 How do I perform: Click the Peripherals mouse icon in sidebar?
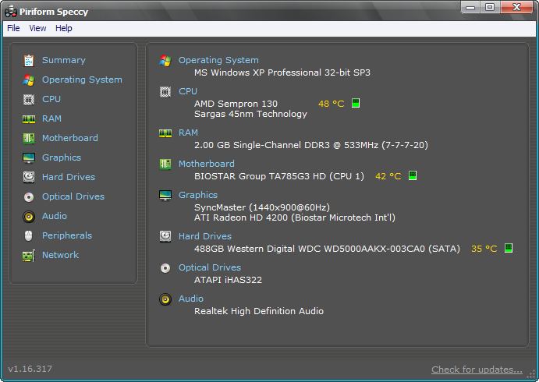29,235
